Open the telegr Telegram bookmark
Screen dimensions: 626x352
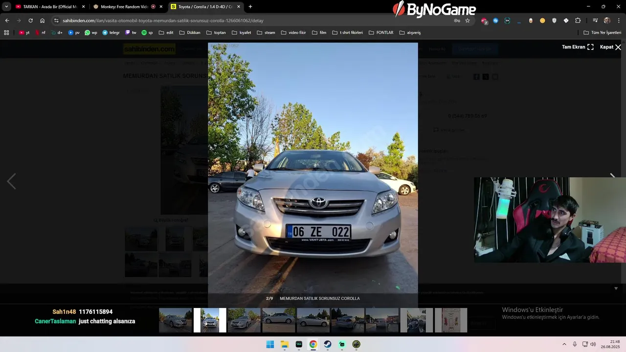click(x=111, y=32)
